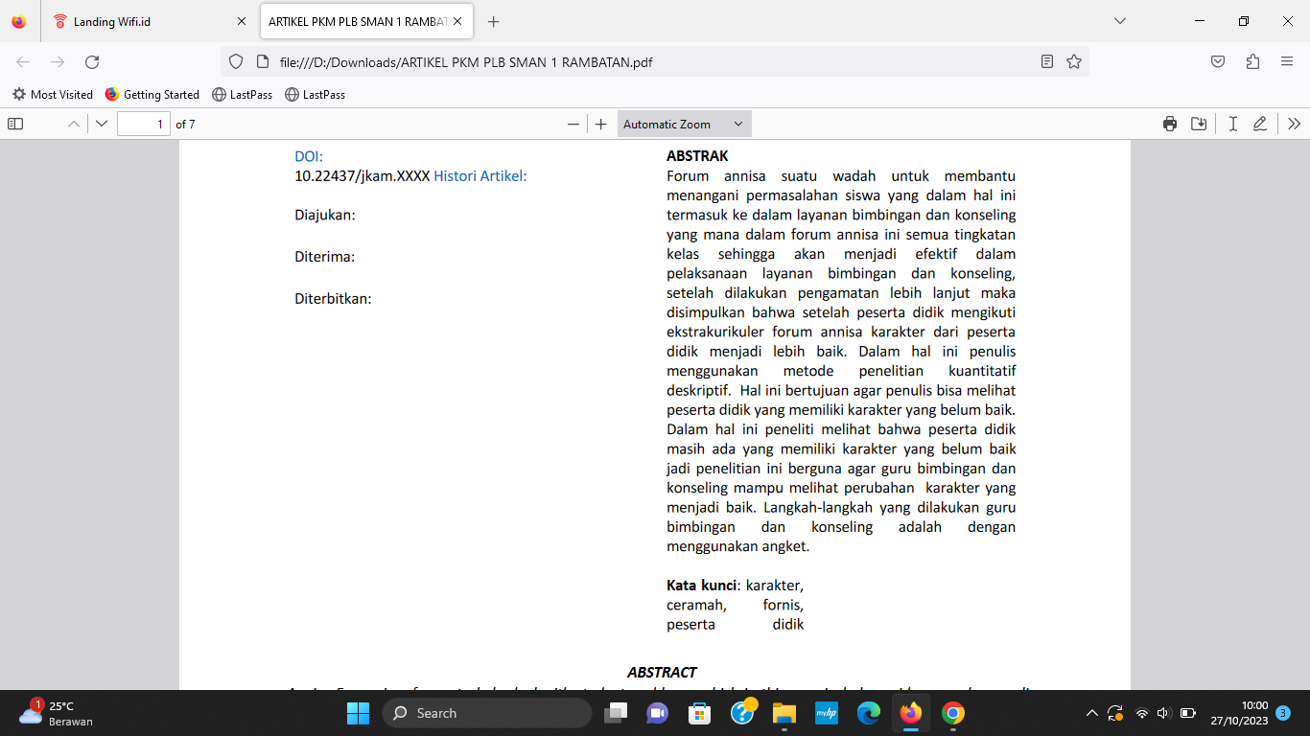
Task: Click the Kata kunci label
Action: click(702, 586)
